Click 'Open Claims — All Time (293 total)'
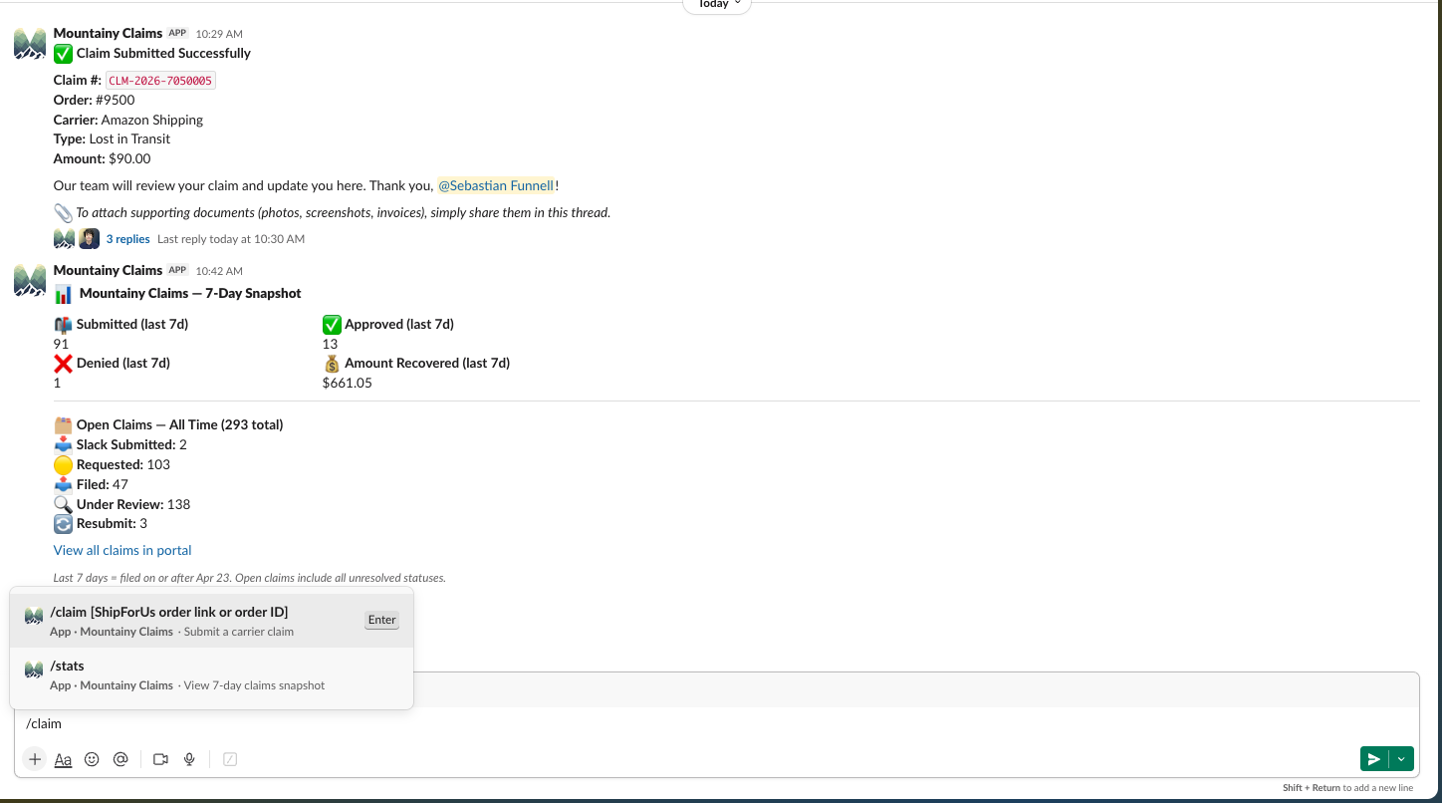 pos(180,424)
